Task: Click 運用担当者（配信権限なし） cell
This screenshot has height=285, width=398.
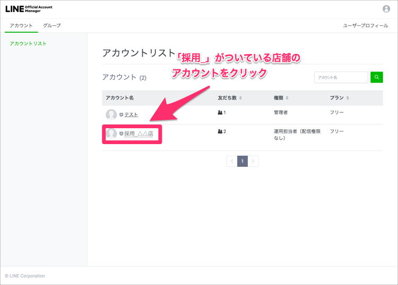Action: 297,135
